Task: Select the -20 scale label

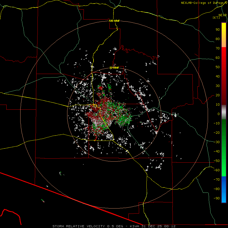Action: coord(217,132)
